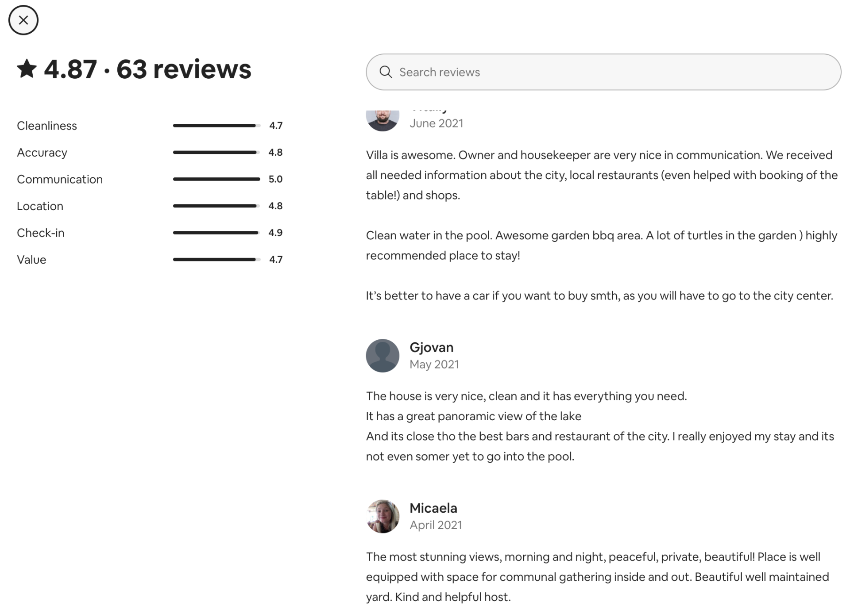The height and width of the screenshot is (606, 850).
Task: Click the Accuracy rating bar
Action: [216, 152]
